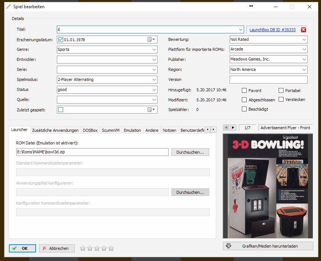The width and height of the screenshot is (321, 261).
Task: Enable the Portabel checkbox
Action: point(281,91)
